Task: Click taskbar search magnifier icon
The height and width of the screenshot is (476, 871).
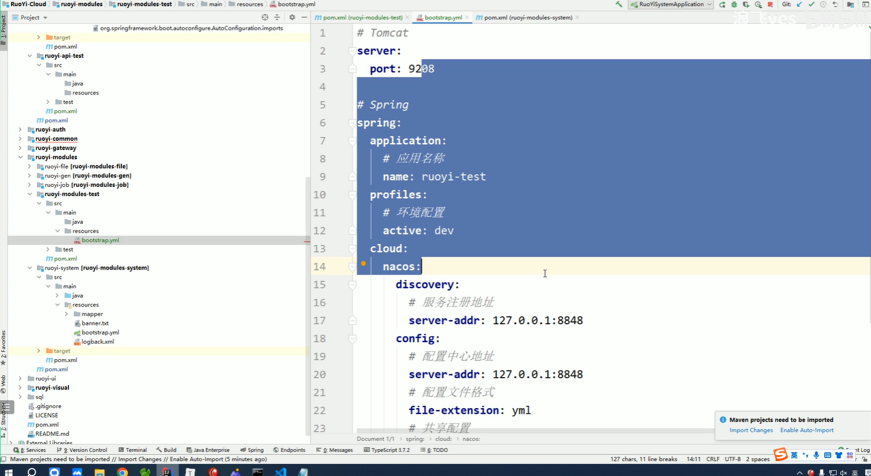Action: pos(32,472)
